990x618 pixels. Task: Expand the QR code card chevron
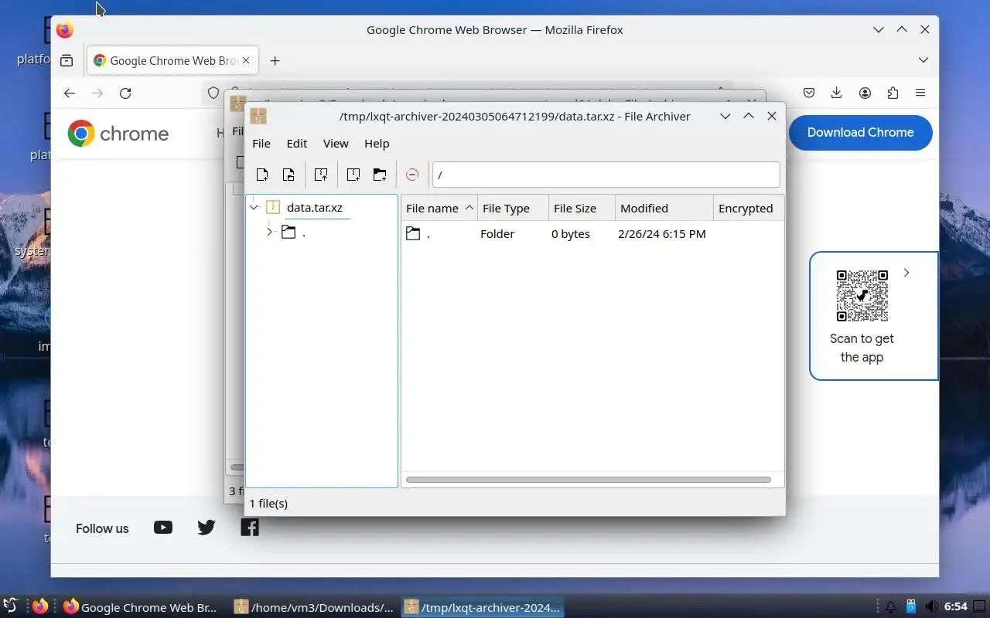tap(906, 273)
